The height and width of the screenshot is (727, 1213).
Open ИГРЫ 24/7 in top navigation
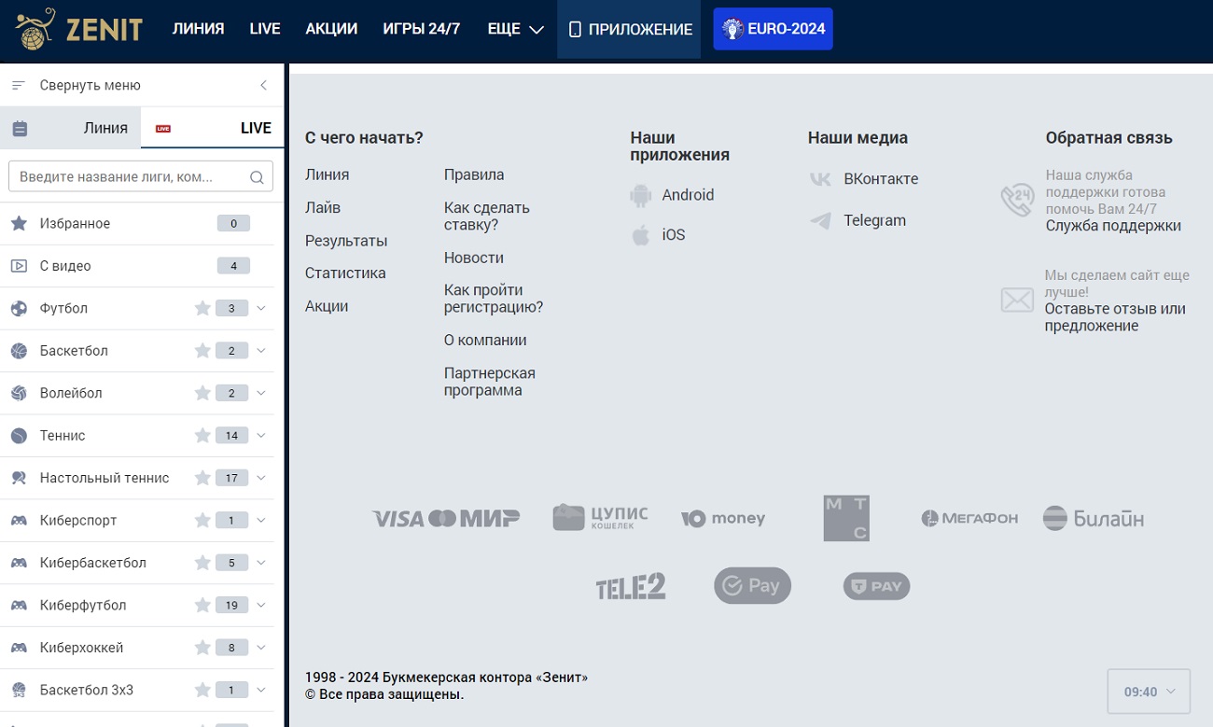tap(422, 29)
